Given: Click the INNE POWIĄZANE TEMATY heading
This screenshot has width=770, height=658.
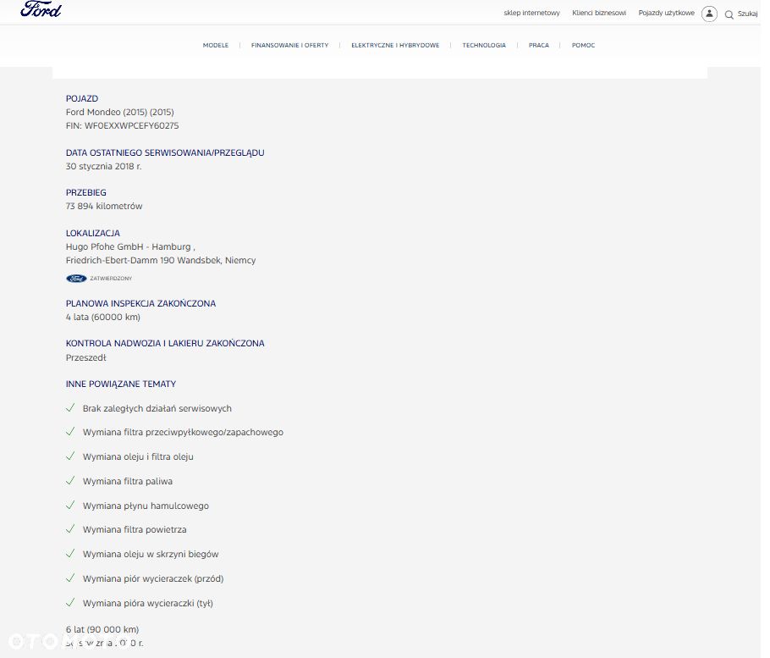Looking at the screenshot, I should click(x=121, y=384).
